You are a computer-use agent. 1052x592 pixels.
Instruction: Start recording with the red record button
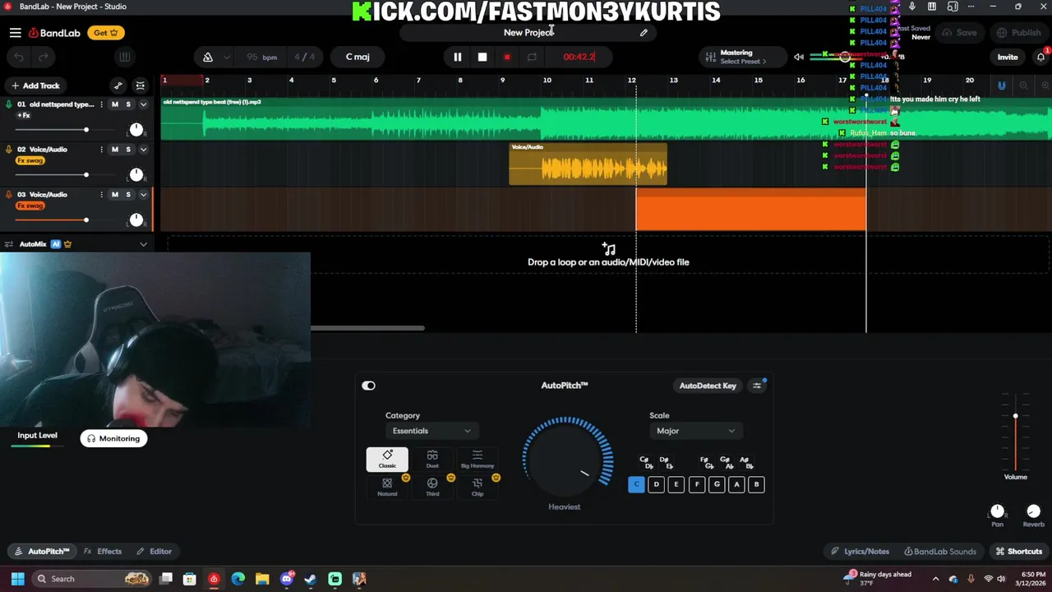click(507, 57)
